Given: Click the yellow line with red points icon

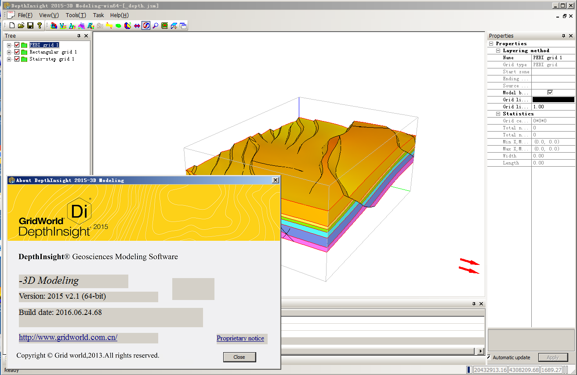Looking at the screenshot, I should [x=109, y=26].
